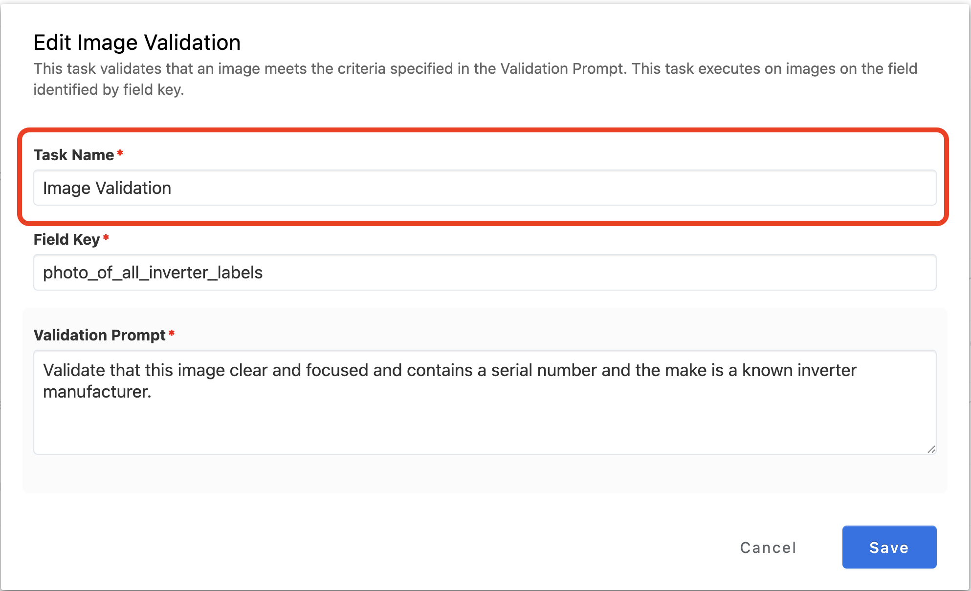This screenshot has height=591, width=971.
Task: Click the word "Validate" in the prompt
Action: coord(74,370)
